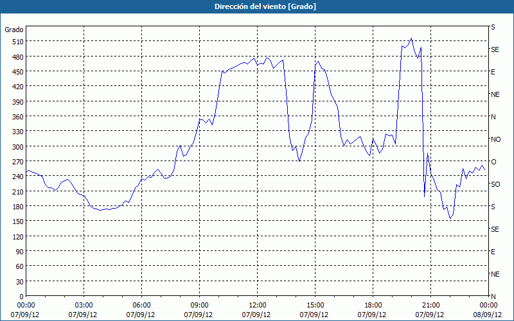Click the 330 degree axis label
Viewport: 514px width, 321px height.
(18, 132)
